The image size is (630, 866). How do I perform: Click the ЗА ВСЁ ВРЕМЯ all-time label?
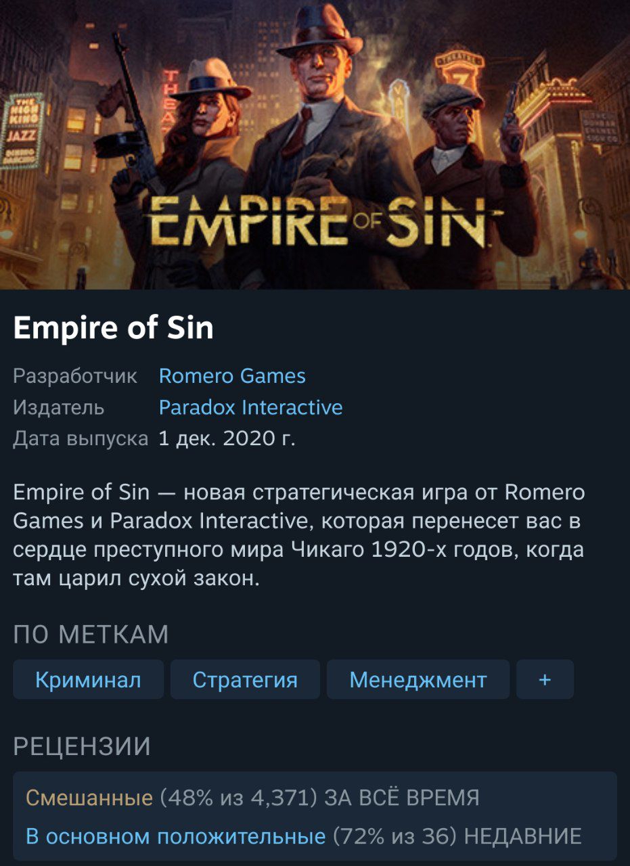click(x=402, y=798)
